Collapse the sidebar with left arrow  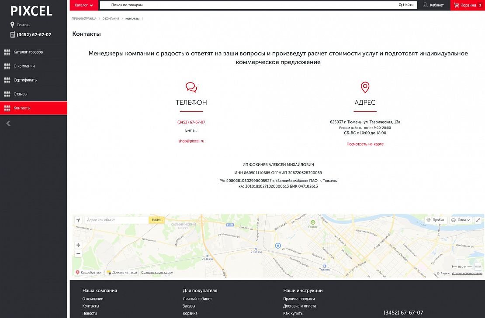click(x=8, y=123)
